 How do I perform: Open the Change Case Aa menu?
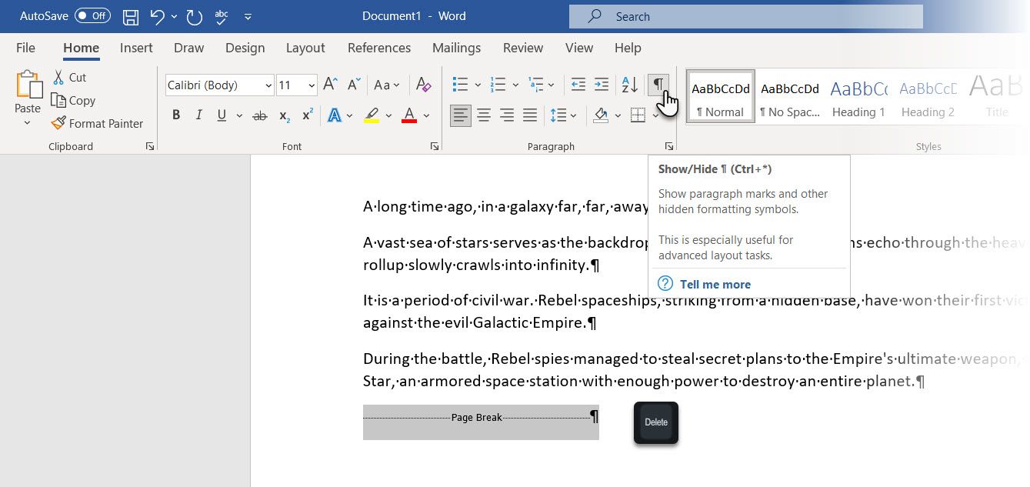coord(386,85)
